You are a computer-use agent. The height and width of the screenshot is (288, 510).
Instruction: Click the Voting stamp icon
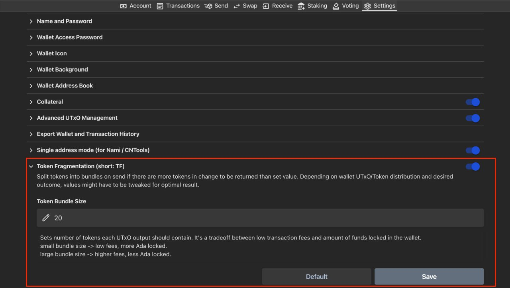coord(336,6)
